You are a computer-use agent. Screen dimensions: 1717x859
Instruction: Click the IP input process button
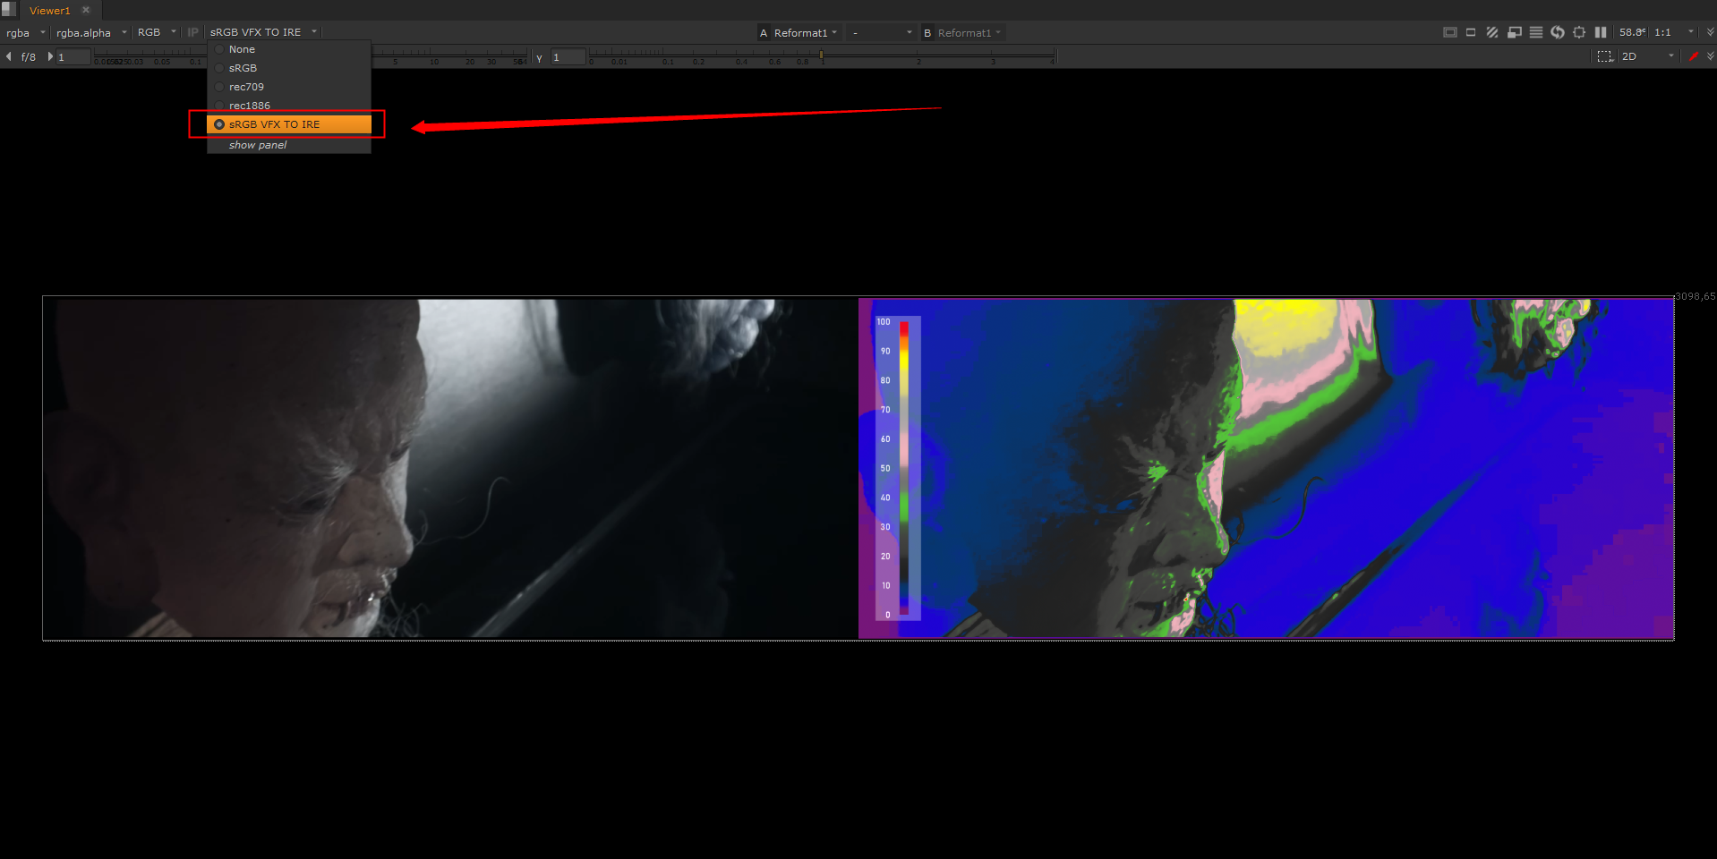coord(192,32)
